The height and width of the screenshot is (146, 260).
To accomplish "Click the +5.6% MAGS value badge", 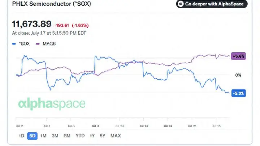I will click(x=238, y=56).
